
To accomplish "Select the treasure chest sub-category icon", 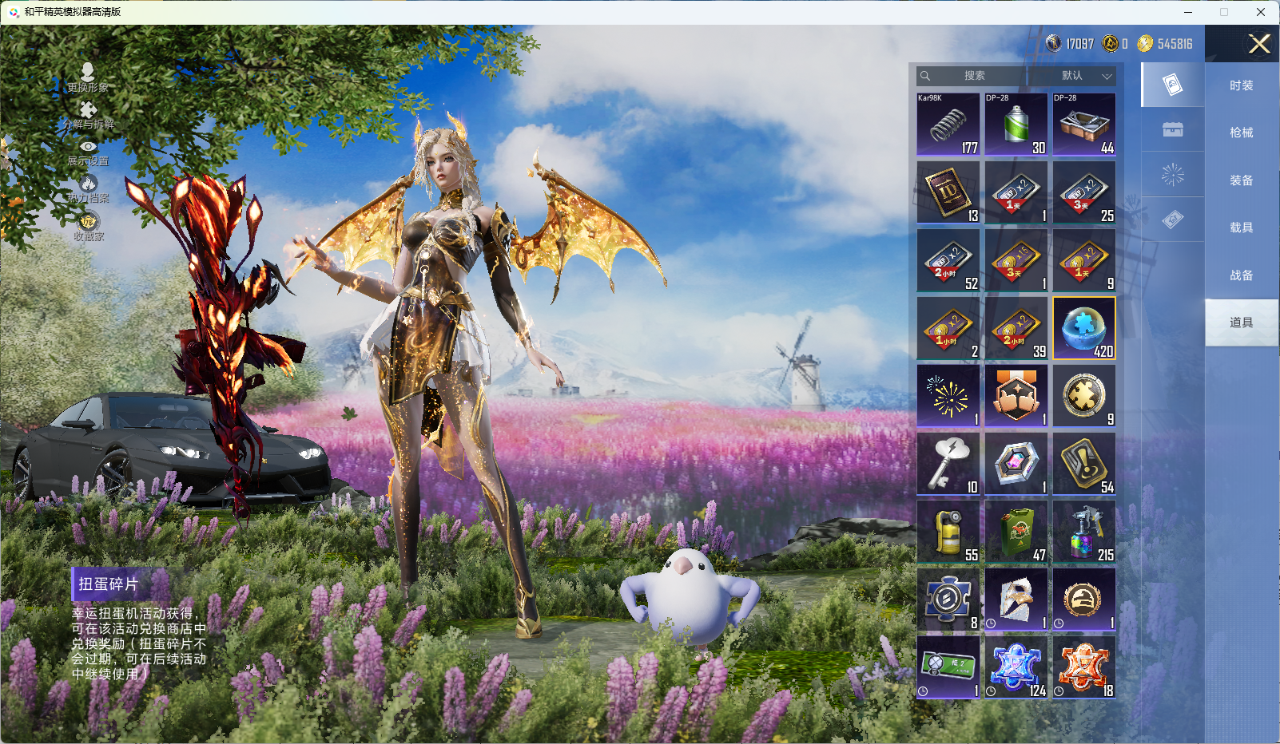I will click(x=1172, y=130).
